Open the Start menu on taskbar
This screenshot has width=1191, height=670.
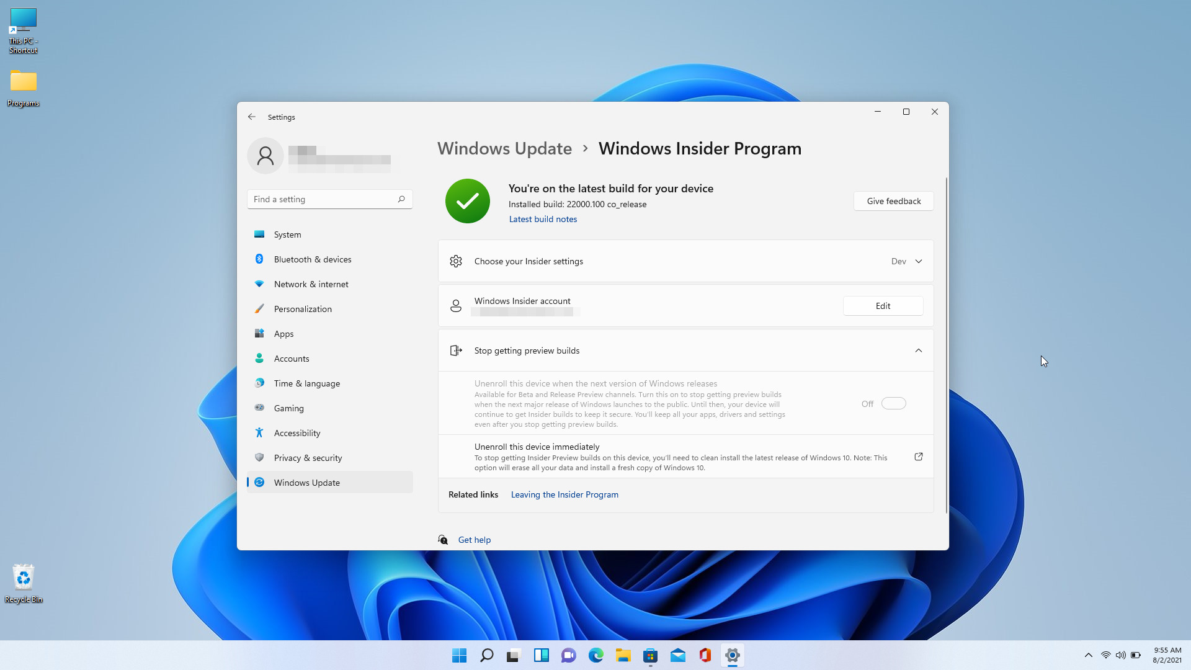[459, 655]
